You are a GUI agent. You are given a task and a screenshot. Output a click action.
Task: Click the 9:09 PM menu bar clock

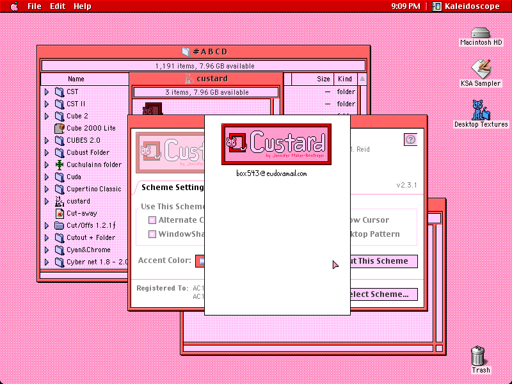point(406,6)
